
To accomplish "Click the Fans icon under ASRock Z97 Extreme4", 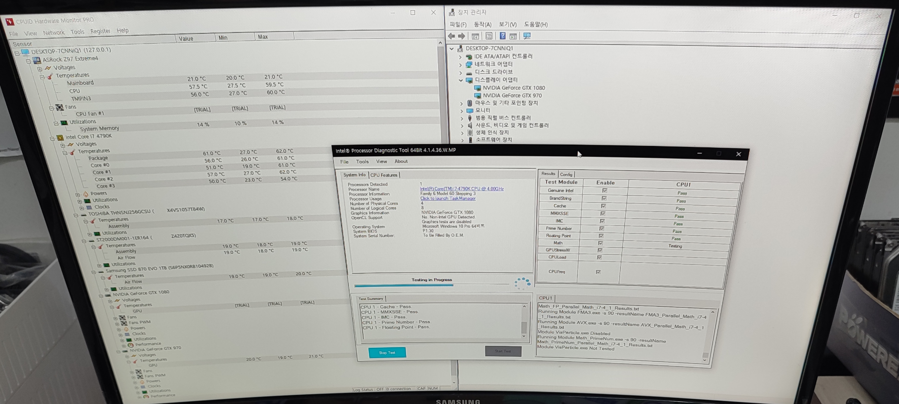I will pyautogui.click(x=60, y=107).
